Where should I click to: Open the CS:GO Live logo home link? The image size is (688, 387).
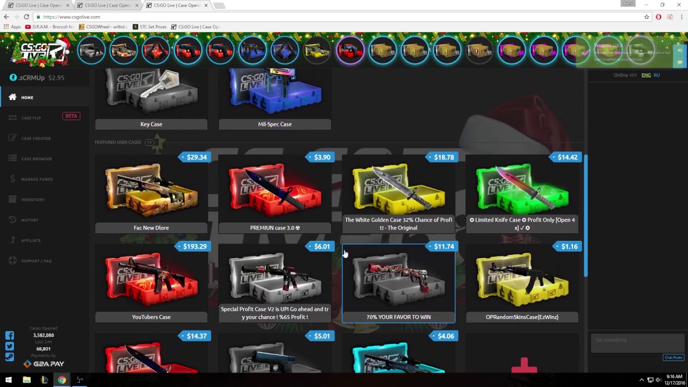(41, 52)
